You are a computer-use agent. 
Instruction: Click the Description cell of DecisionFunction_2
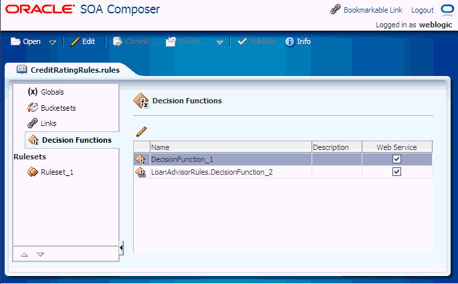[337, 172]
